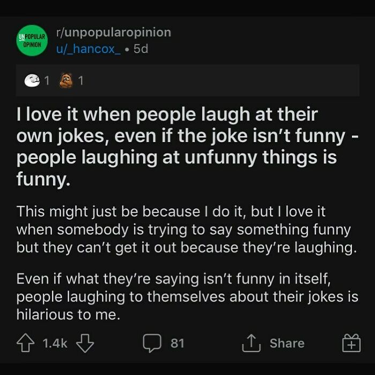This screenshot has height=375, width=375.
Task: Give an award with gift icon
Action: [351, 343]
